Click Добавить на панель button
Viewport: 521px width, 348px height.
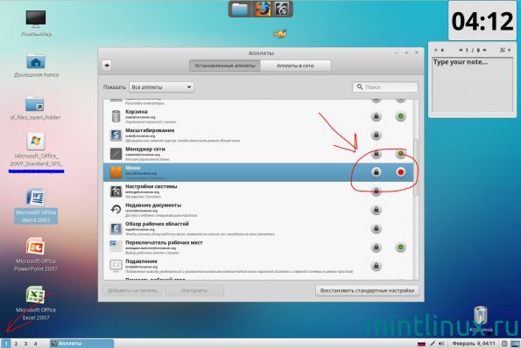point(132,290)
